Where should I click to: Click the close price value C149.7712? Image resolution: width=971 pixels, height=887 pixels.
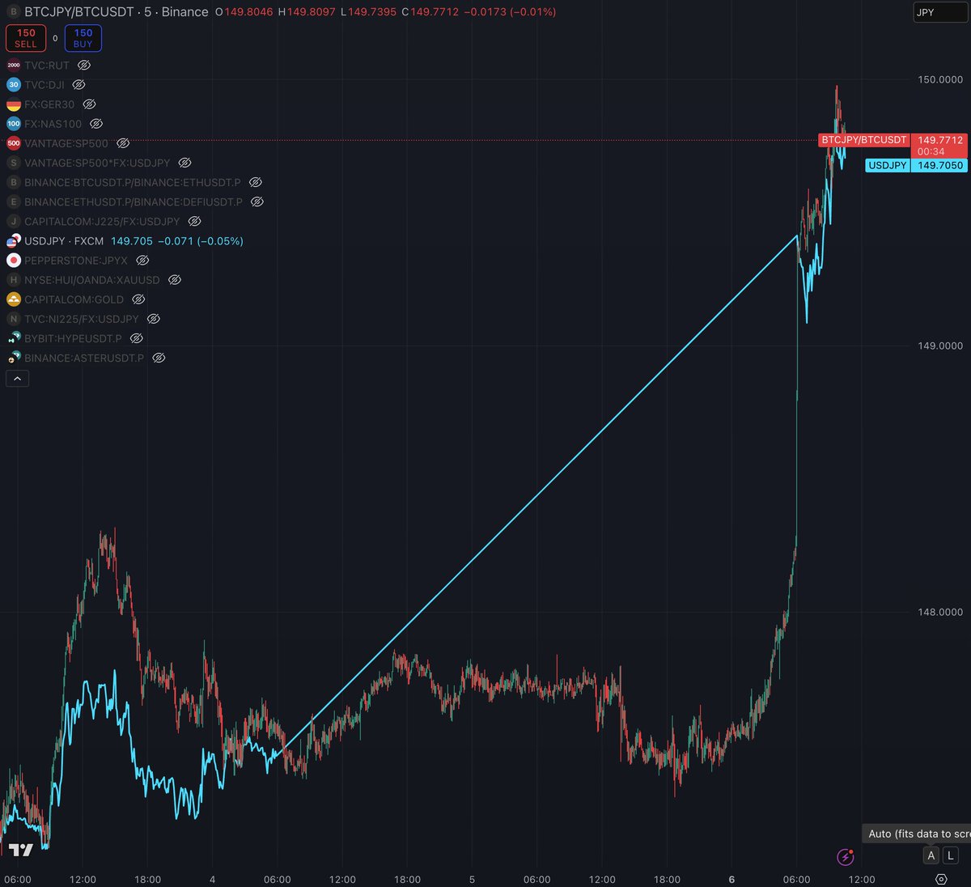click(x=430, y=12)
